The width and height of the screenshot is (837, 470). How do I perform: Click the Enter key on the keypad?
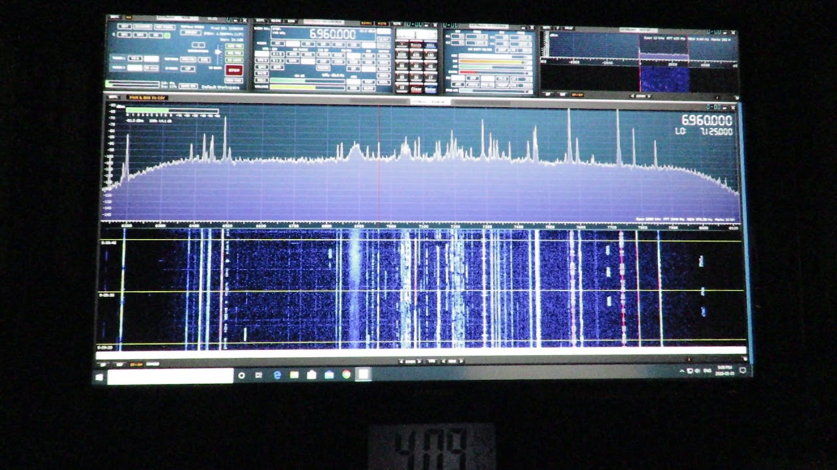click(x=430, y=89)
